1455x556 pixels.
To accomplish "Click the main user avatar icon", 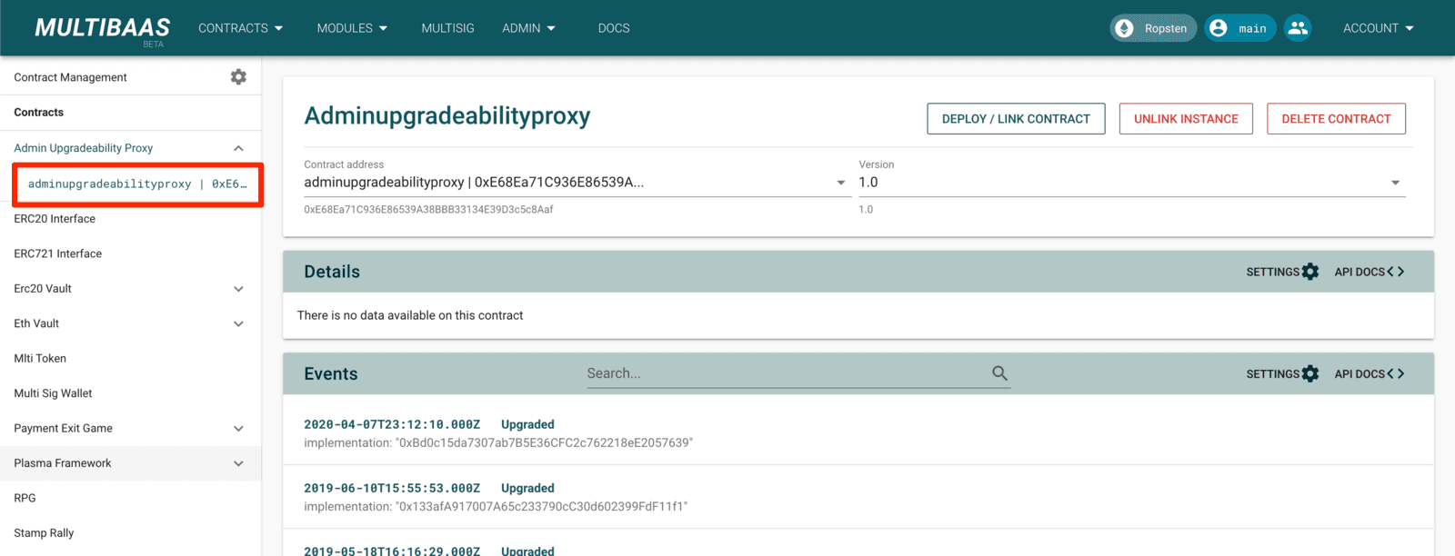I will tap(1219, 28).
